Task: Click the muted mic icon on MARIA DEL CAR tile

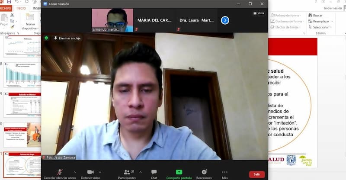Action: click(x=136, y=29)
